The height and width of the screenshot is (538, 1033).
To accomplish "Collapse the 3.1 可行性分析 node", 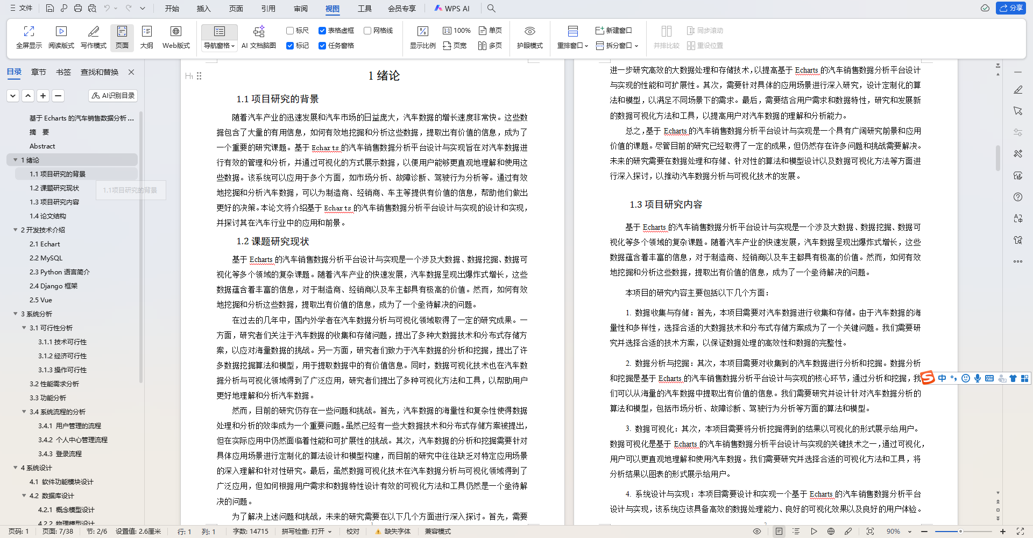I will tap(24, 328).
